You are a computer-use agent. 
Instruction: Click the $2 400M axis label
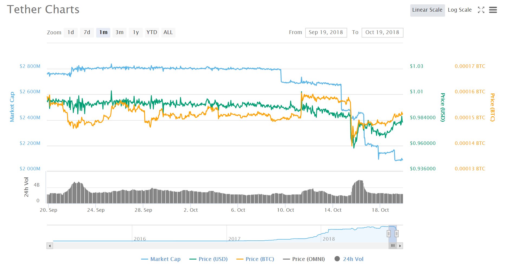(x=30, y=118)
